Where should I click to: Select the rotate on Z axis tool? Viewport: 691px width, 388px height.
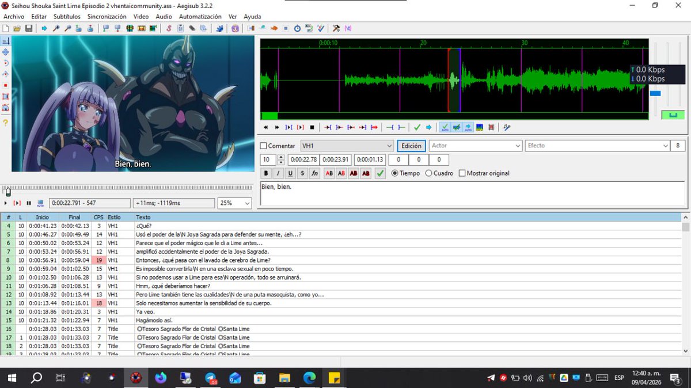point(5,63)
